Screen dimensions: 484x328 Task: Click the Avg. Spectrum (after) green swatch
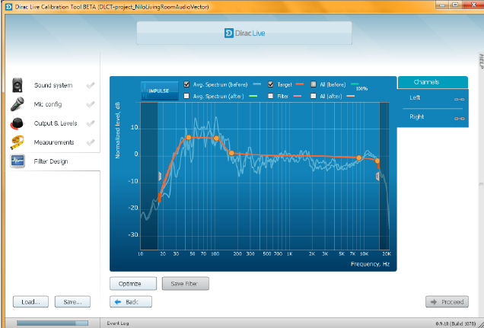pos(253,96)
